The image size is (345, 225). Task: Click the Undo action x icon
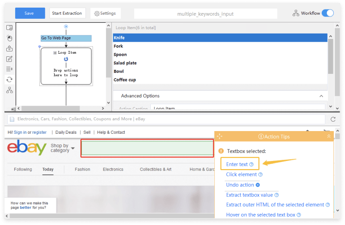click(258, 185)
